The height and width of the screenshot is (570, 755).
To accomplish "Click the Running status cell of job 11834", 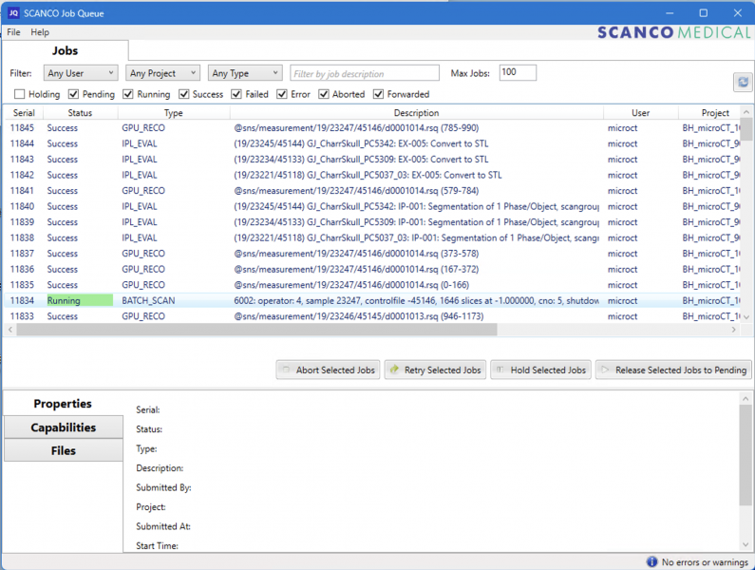I will coord(80,300).
